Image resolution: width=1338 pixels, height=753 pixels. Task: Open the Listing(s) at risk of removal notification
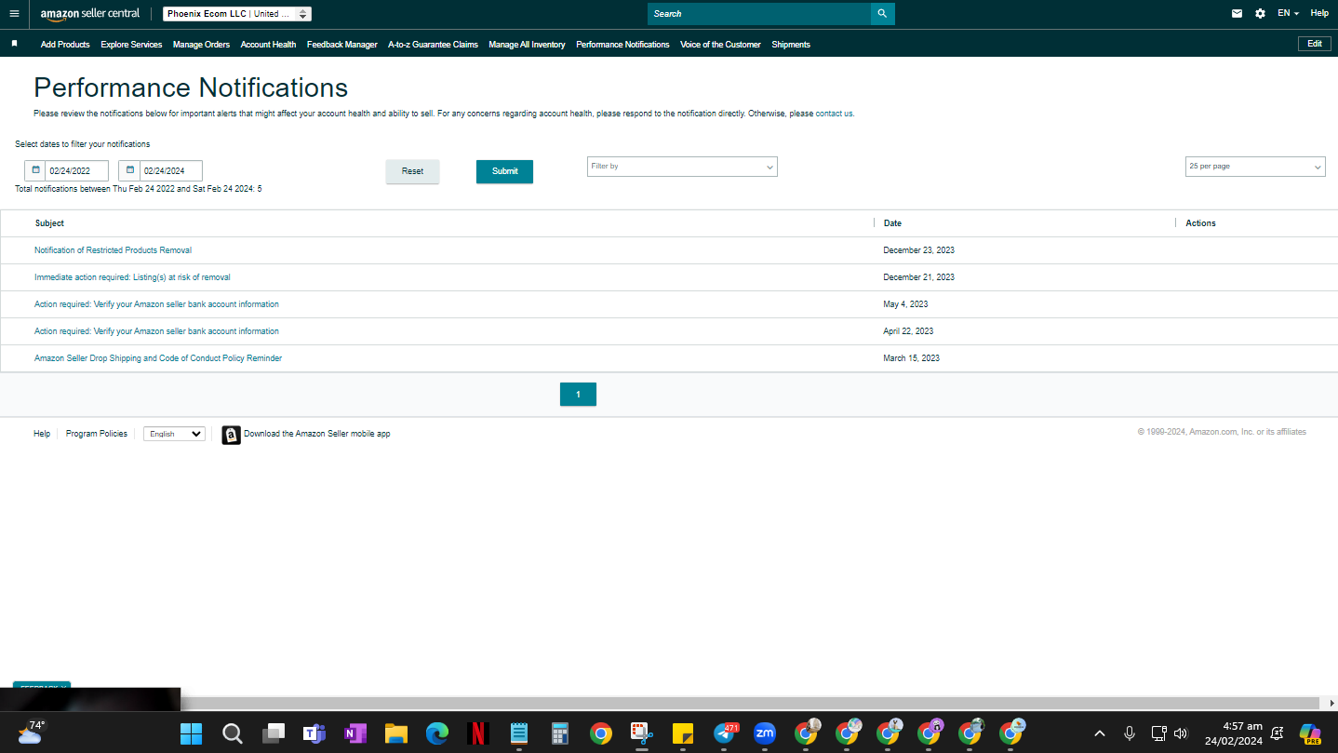(132, 277)
